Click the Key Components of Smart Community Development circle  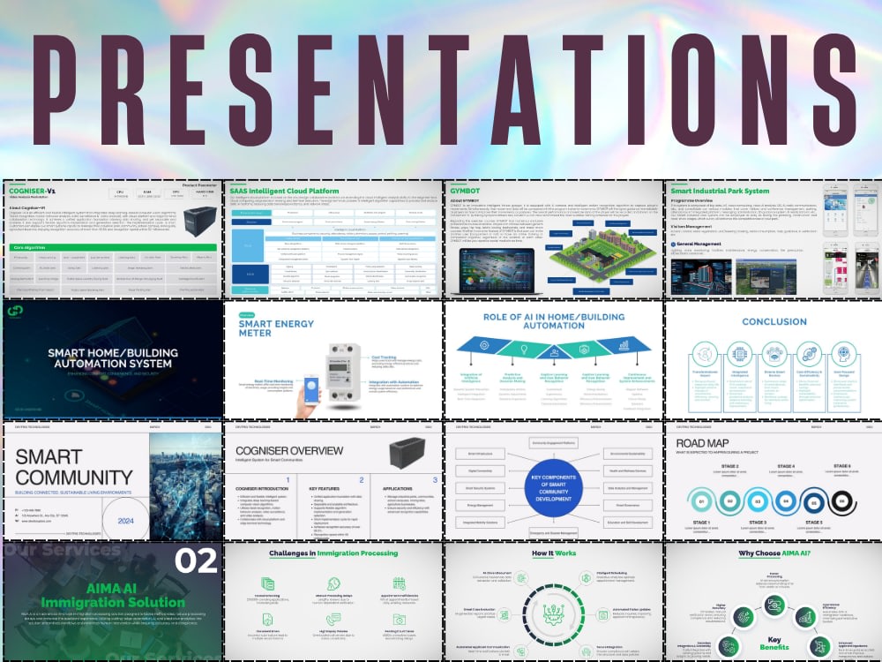pos(554,488)
